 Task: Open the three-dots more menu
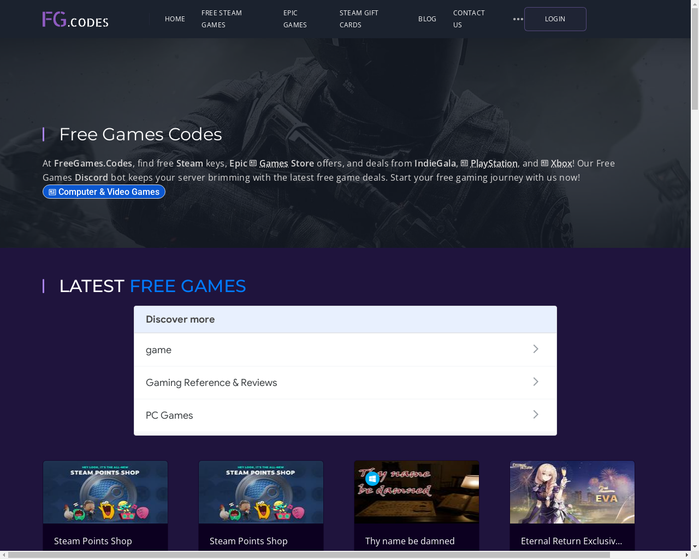tap(518, 19)
